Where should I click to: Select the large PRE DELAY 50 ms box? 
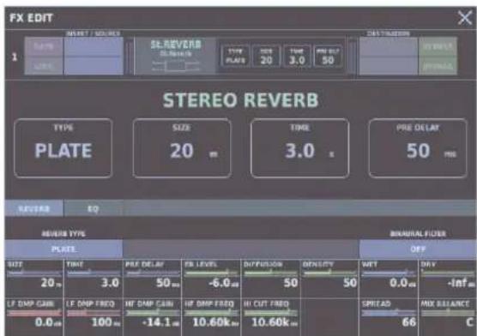pyautogui.click(x=418, y=148)
